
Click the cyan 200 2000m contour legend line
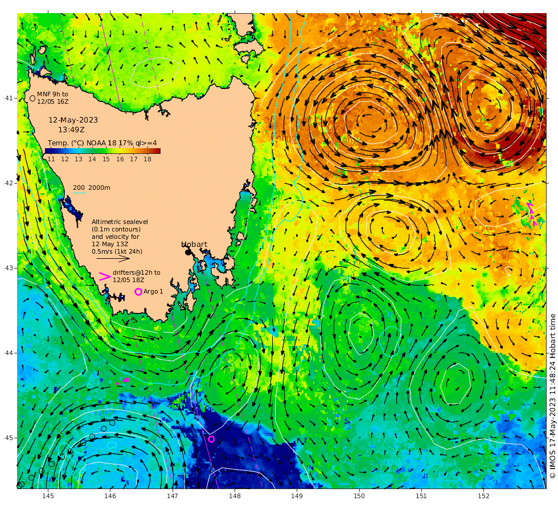click(x=80, y=193)
